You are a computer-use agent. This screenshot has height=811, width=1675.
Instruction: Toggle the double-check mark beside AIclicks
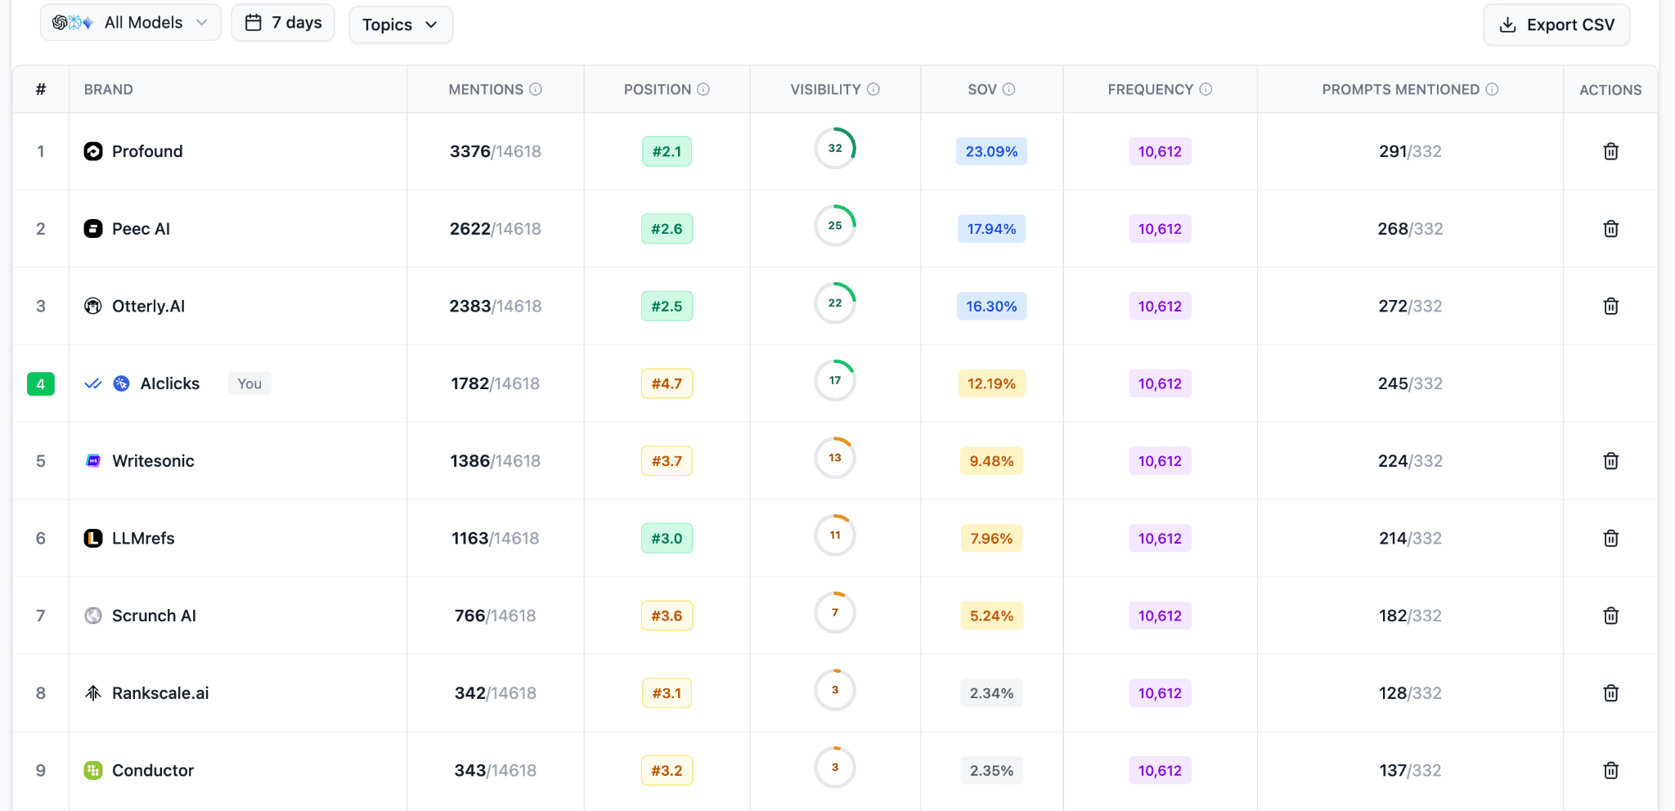tap(93, 383)
